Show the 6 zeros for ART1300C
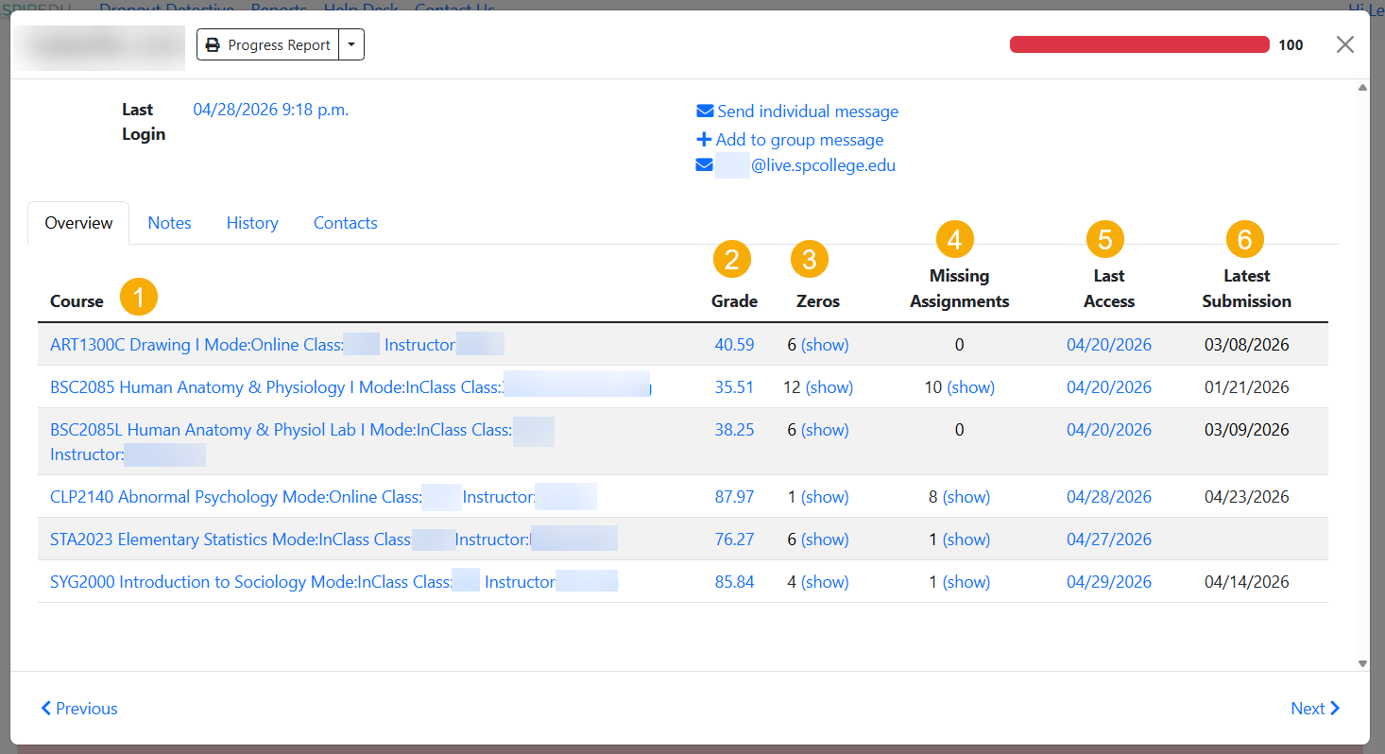 click(x=825, y=345)
